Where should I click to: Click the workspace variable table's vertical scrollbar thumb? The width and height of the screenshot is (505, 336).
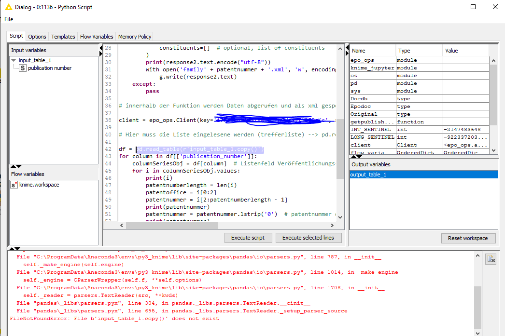494,95
